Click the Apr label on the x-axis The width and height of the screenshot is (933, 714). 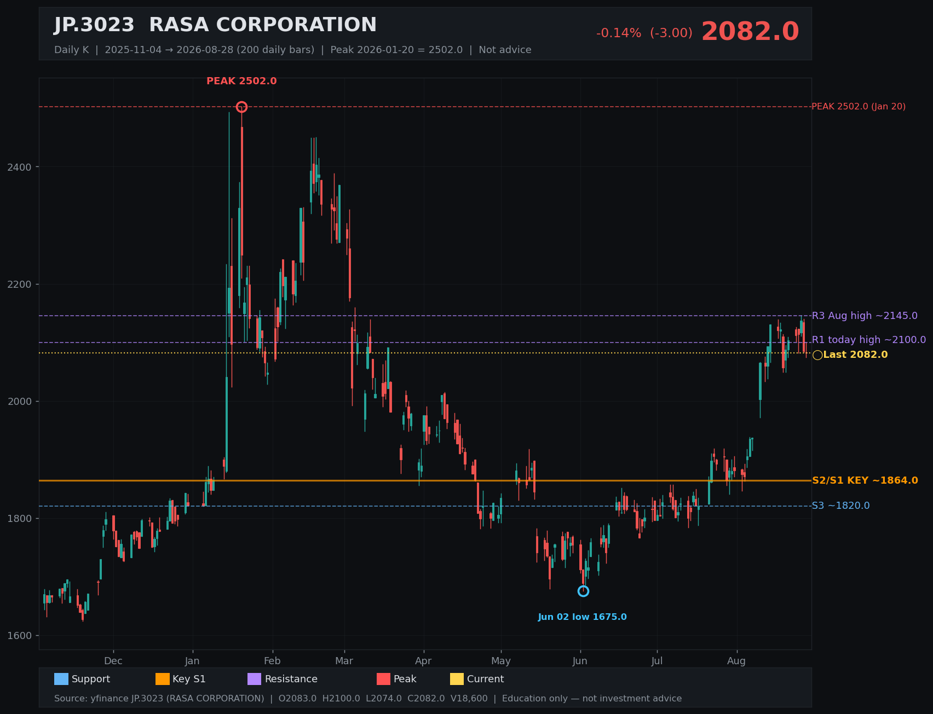423,661
